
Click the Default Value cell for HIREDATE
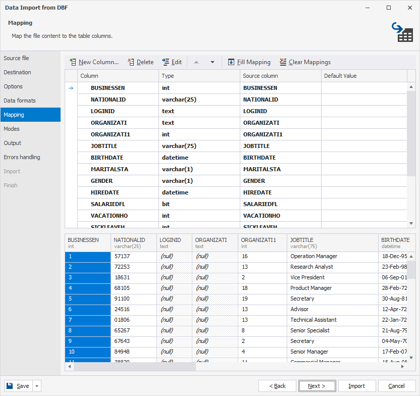pyautogui.click(x=364, y=192)
